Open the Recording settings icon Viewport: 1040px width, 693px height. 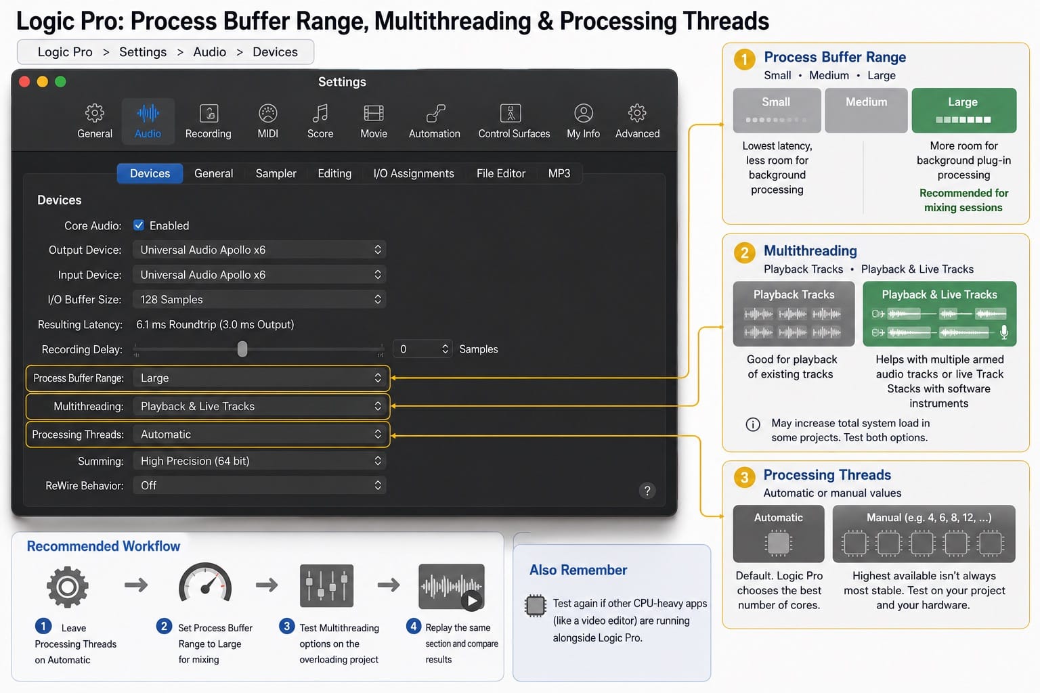tap(209, 113)
